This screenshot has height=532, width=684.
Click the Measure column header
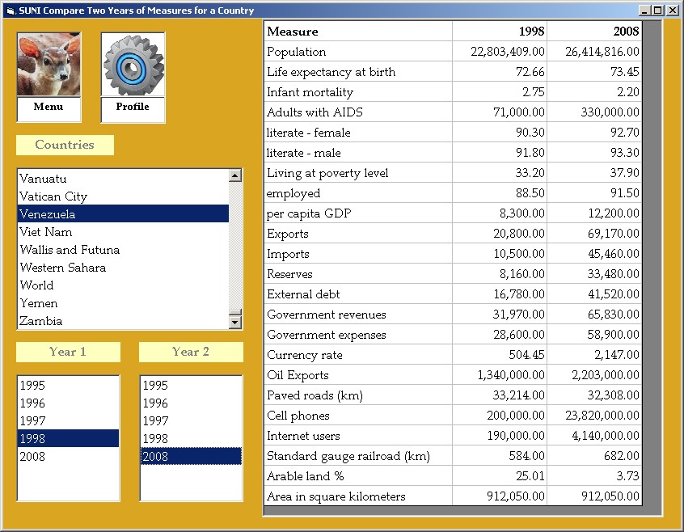point(357,32)
